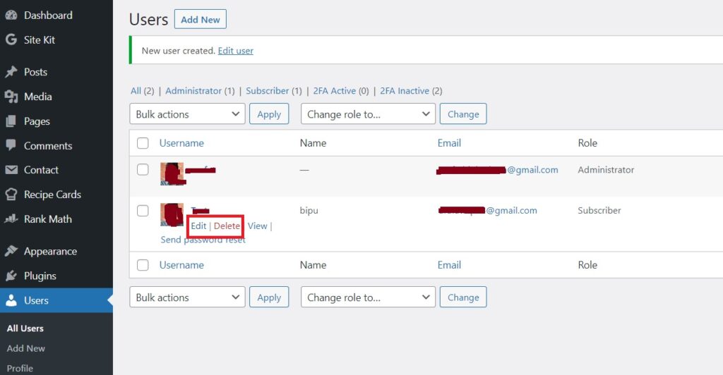This screenshot has width=723, height=375.
Task: Sort by Email in top header
Action: pyautogui.click(x=449, y=143)
